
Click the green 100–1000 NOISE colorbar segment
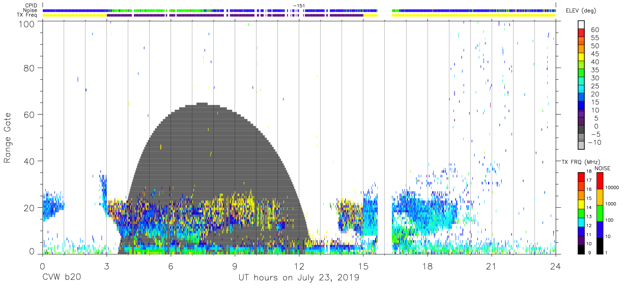[600, 213]
